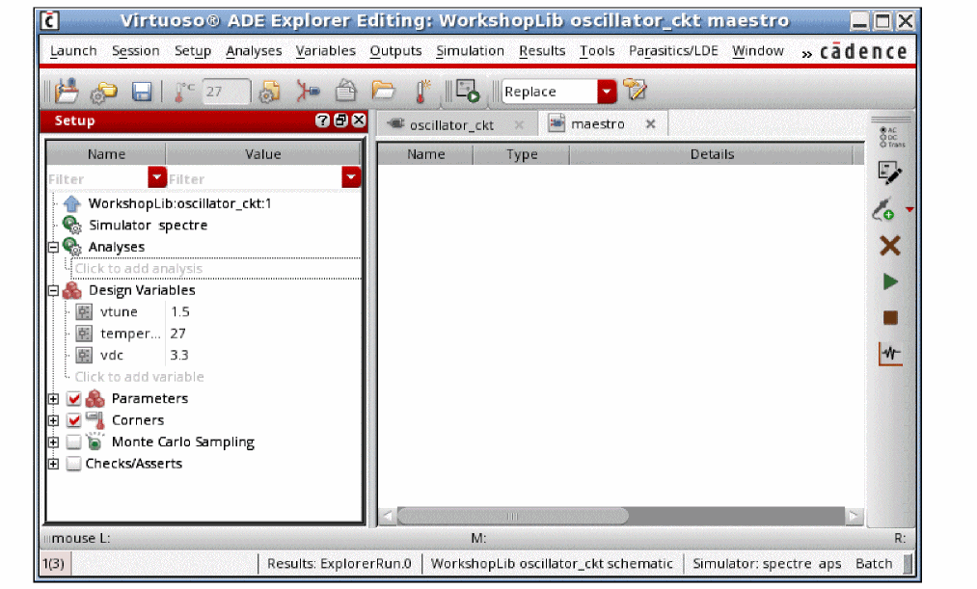
Task: Click the temperature variable value 27
Action: (x=177, y=334)
